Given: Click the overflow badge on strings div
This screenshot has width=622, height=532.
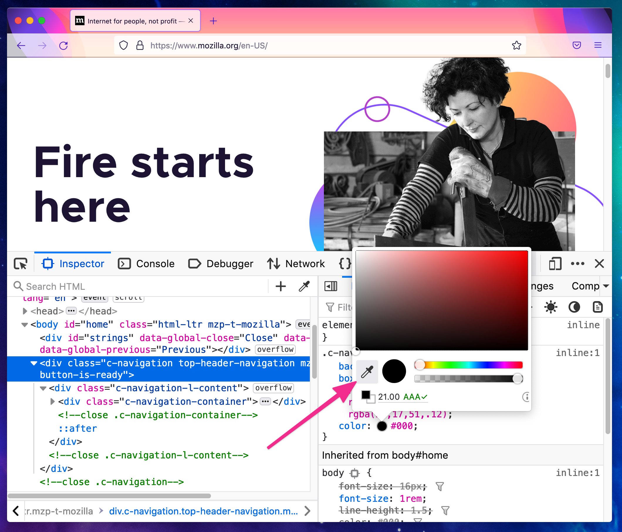Looking at the screenshot, I should 275,350.
